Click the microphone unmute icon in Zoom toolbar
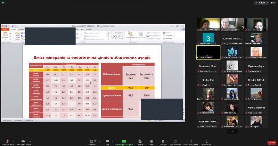The width and height of the screenshot is (278, 146). tap(7, 142)
